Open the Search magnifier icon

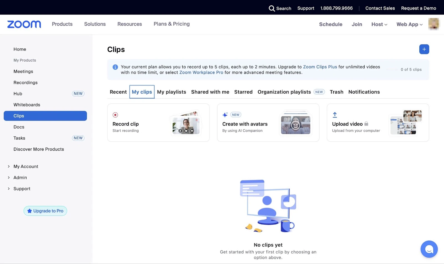pyautogui.click(x=272, y=8)
